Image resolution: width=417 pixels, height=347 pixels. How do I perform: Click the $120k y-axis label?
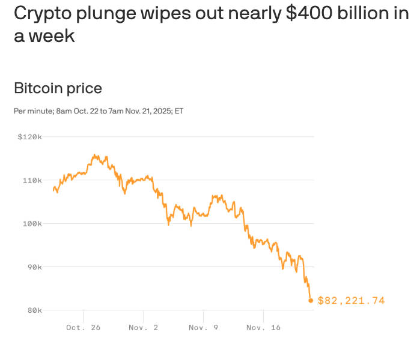tap(29, 137)
